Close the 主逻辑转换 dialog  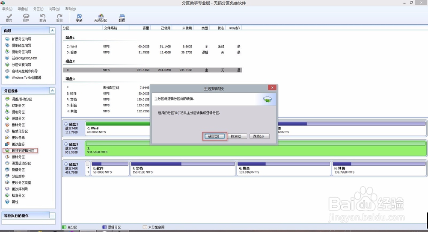pos(272,88)
